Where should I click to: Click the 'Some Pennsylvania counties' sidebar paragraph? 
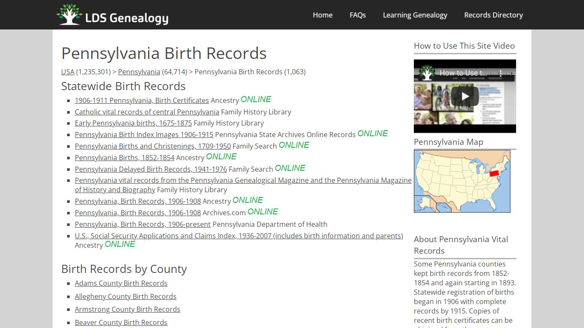465,295
